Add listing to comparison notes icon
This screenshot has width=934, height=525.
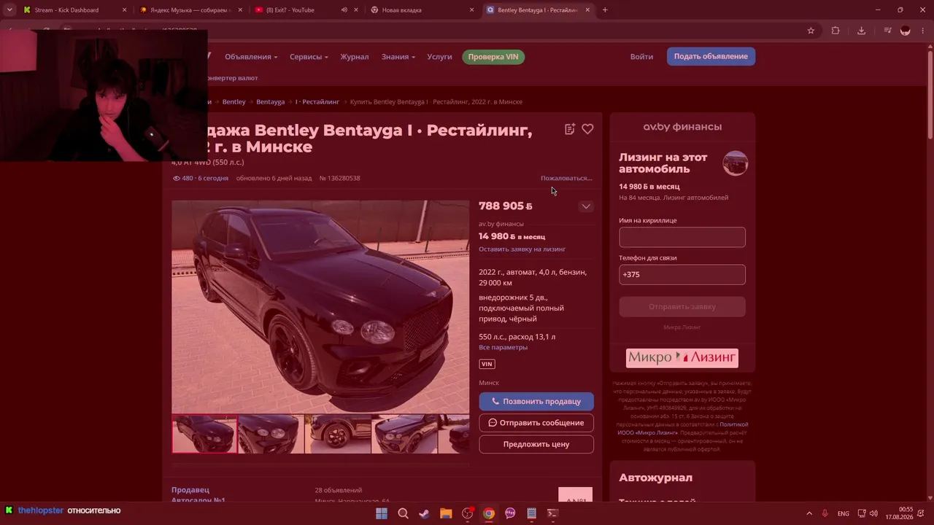tap(570, 129)
